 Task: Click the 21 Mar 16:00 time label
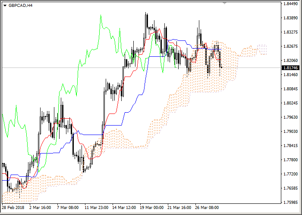tap(179, 208)
